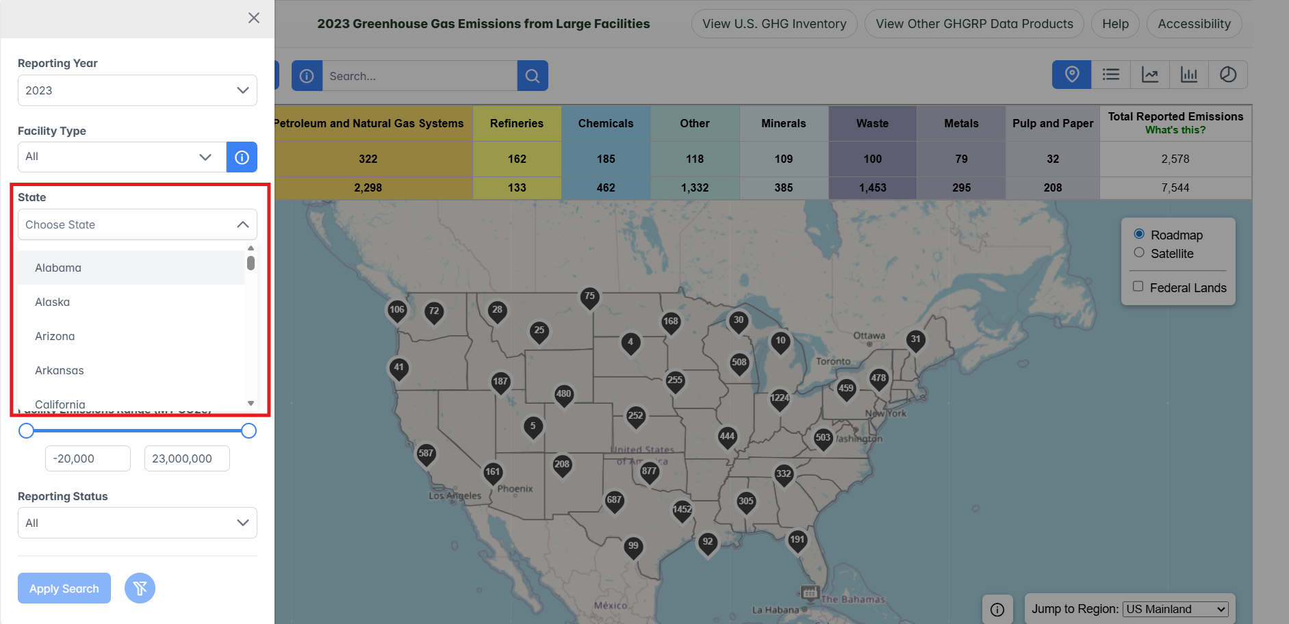The height and width of the screenshot is (624, 1289).
Task: Open the pie chart view
Action: [x=1228, y=75]
